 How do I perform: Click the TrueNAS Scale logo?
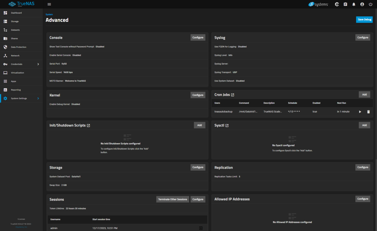point(21,4)
